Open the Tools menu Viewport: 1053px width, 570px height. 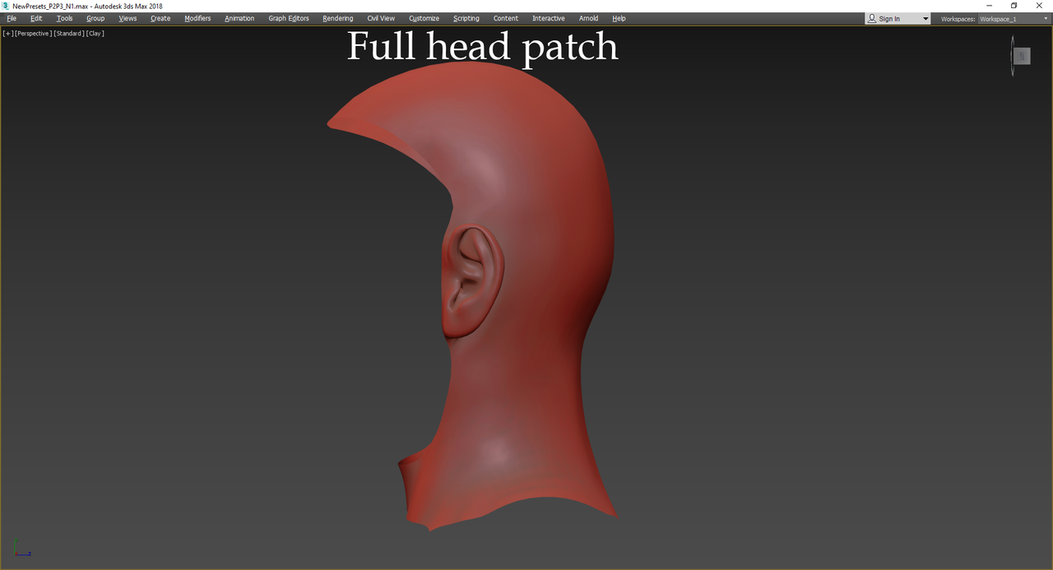pos(64,18)
